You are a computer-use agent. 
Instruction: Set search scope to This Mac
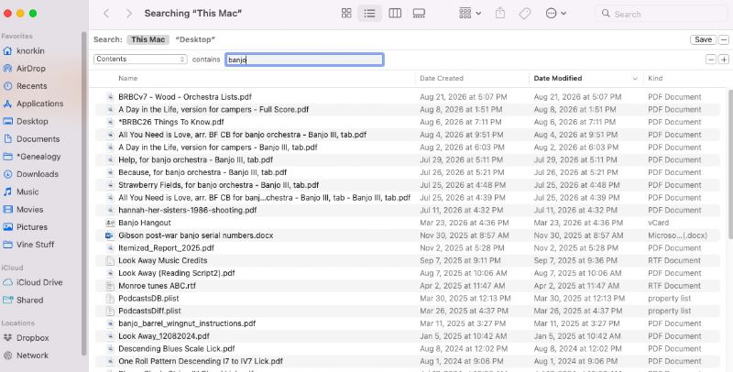(148, 39)
